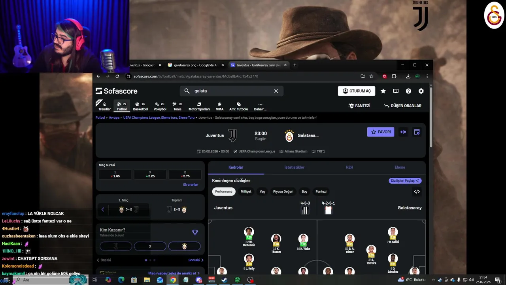Vote X draw in Kim Kazanır

click(150, 246)
